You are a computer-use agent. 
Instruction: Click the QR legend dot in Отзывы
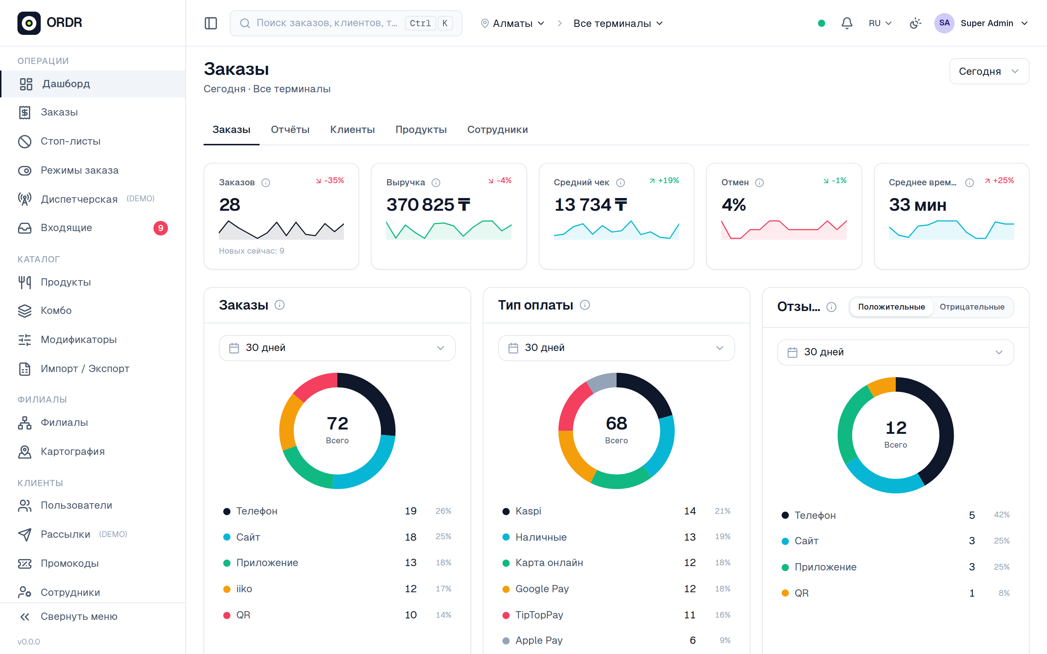coord(785,593)
